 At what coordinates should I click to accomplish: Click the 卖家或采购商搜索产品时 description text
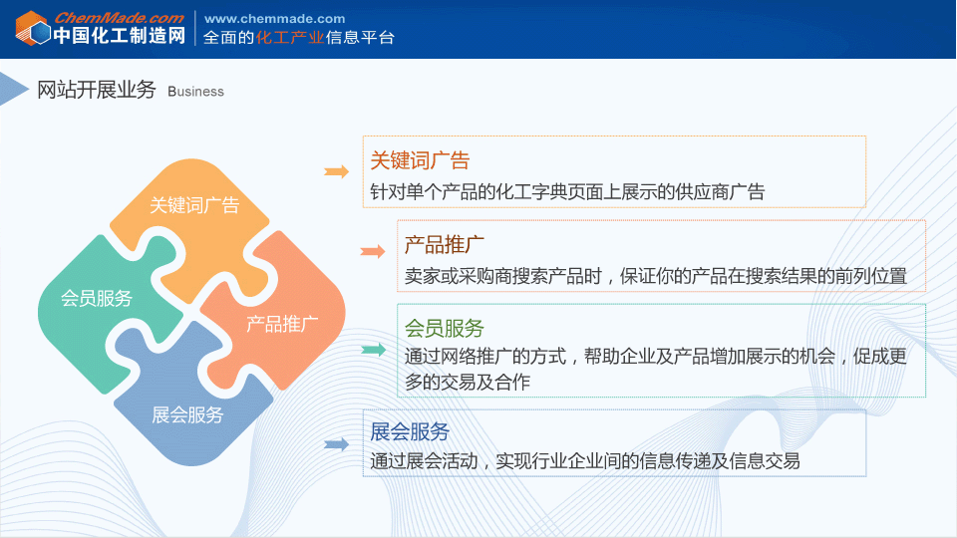click(656, 276)
